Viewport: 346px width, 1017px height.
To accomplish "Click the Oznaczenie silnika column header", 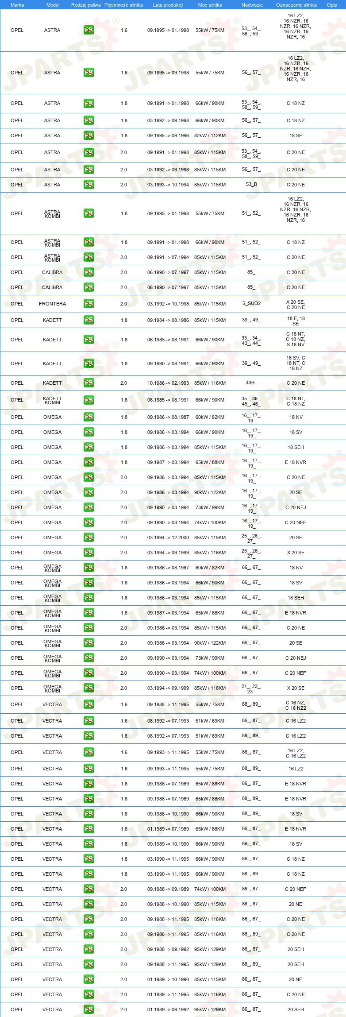I will click(296, 5).
